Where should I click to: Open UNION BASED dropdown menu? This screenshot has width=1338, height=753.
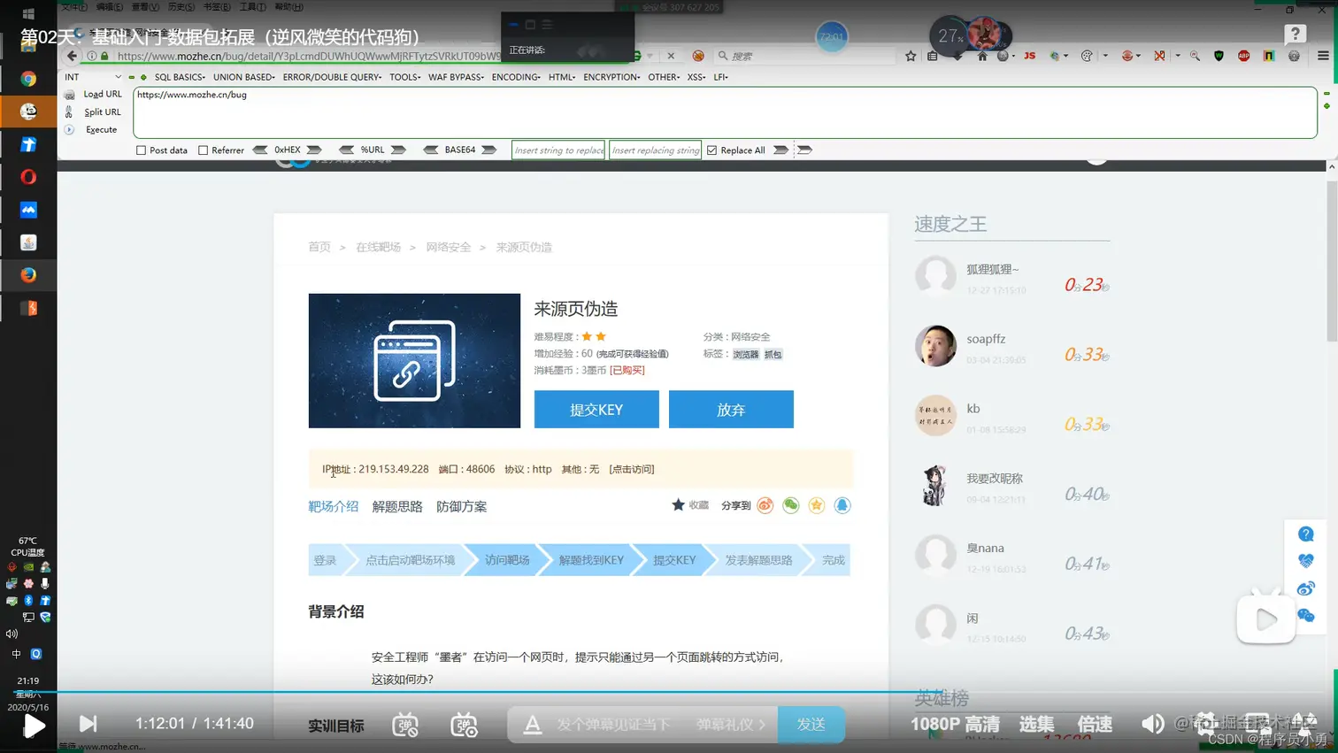coord(244,77)
